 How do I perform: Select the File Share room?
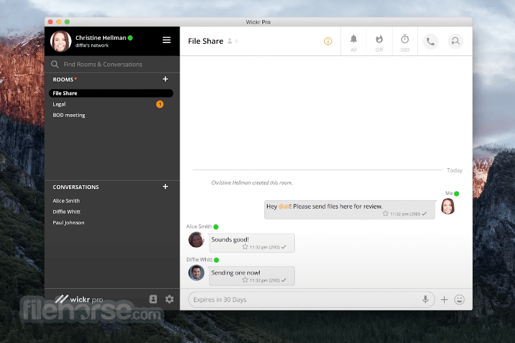[x=111, y=93]
